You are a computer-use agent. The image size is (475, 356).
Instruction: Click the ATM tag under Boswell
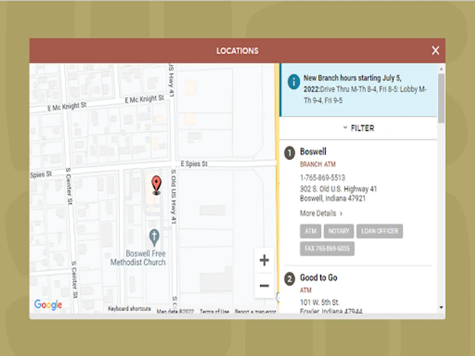[311, 231]
